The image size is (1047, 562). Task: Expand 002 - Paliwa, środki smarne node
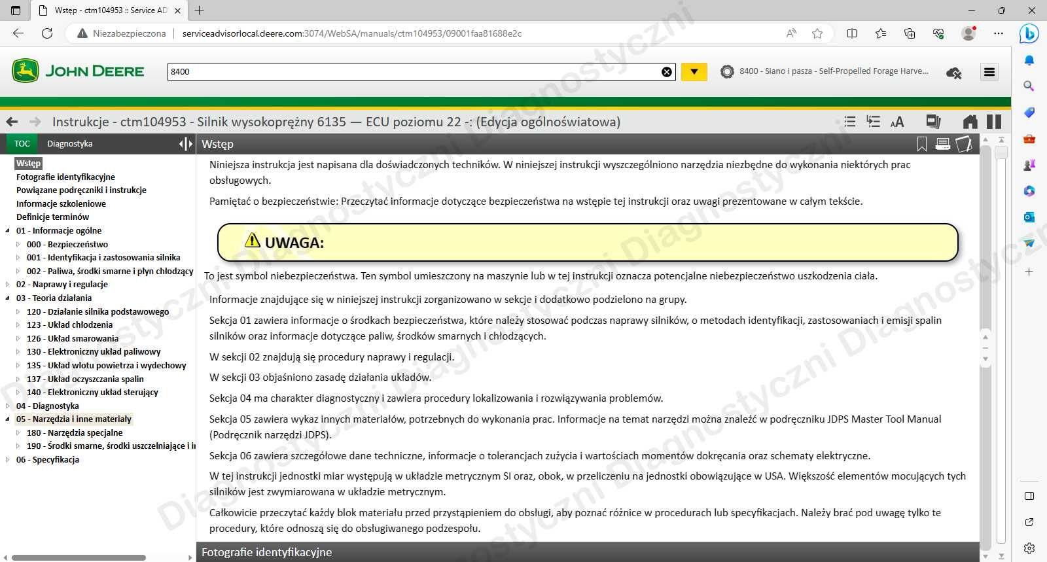(x=18, y=271)
